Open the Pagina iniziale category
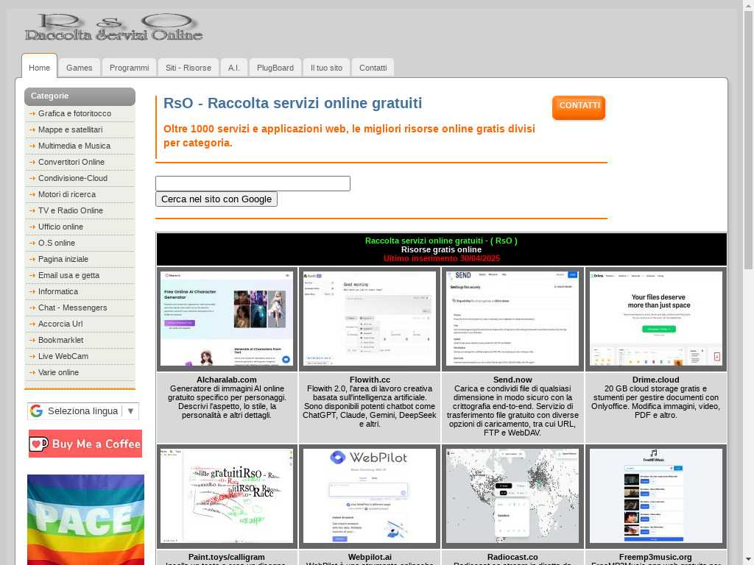Image resolution: width=754 pixels, height=565 pixels. click(80, 259)
